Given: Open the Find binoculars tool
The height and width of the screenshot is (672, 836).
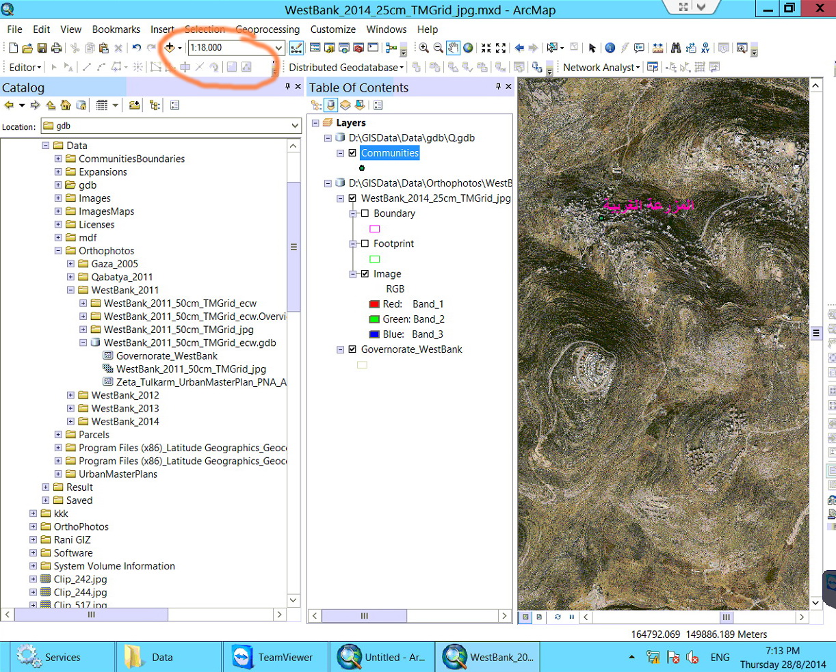Looking at the screenshot, I should tap(675, 48).
